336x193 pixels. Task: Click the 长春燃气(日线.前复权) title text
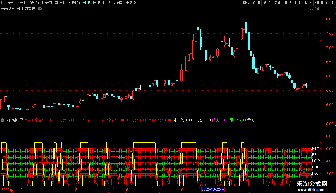pos(19,9)
